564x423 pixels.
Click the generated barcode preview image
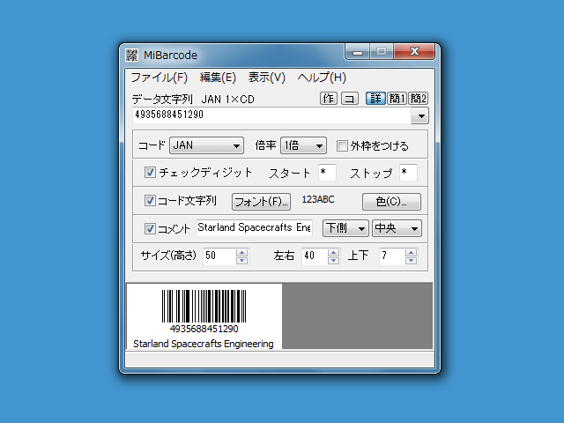point(204,316)
